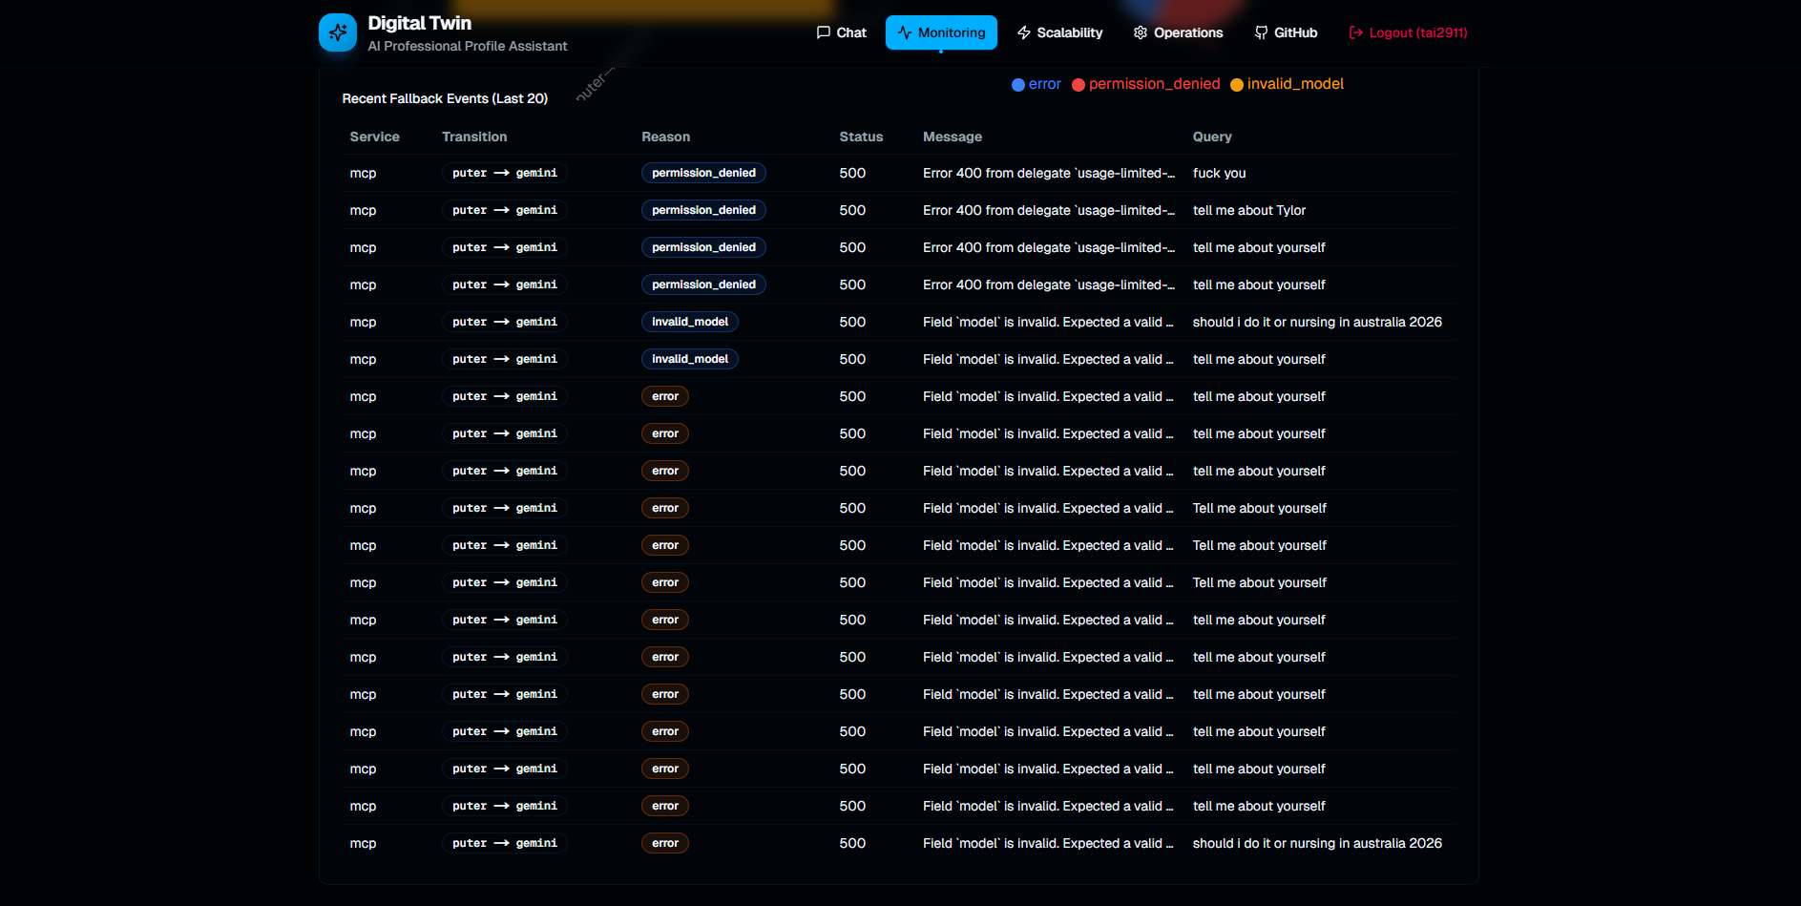Click the Reason column header
This screenshot has width=1801, height=906.
click(665, 137)
